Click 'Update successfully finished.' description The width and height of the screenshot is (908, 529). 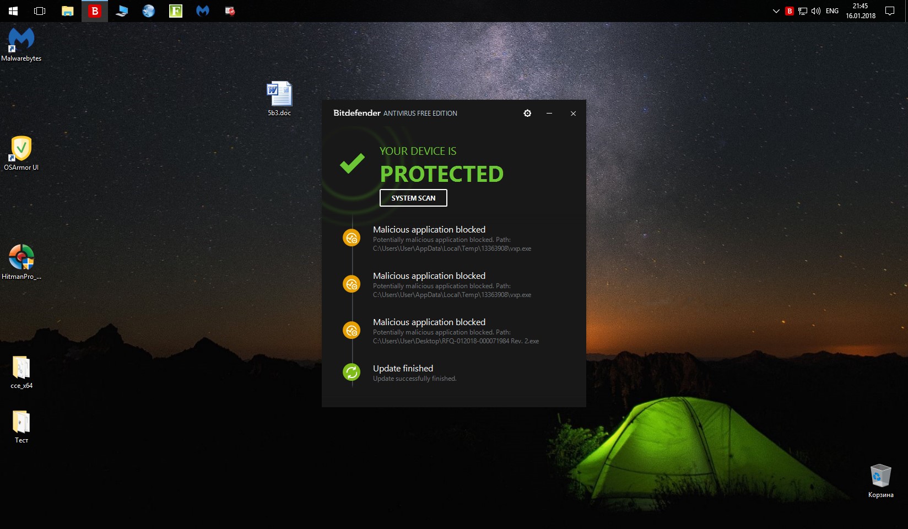click(414, 379)
